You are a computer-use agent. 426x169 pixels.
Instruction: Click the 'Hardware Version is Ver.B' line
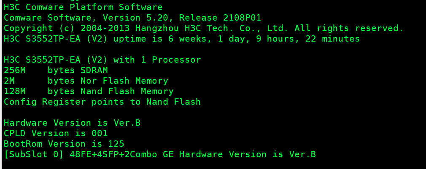[72, 123]
